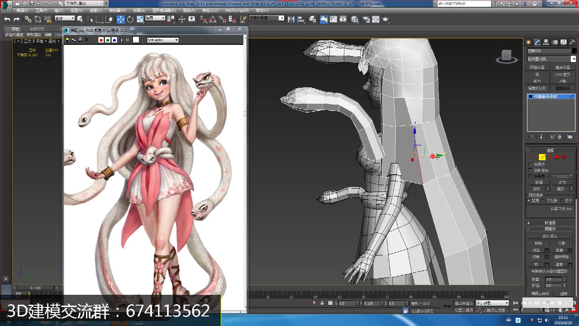The width and height of the screenshot is (579, 326).
Task: Open the Motion panel tab
Action: [555, 42]
